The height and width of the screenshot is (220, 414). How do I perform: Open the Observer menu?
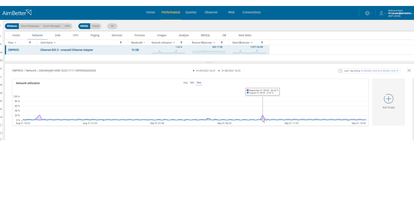211,12
